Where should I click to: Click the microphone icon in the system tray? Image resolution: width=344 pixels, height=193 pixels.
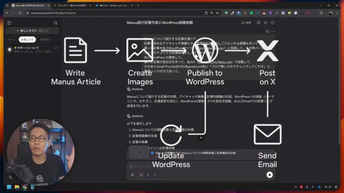[307, 187]
